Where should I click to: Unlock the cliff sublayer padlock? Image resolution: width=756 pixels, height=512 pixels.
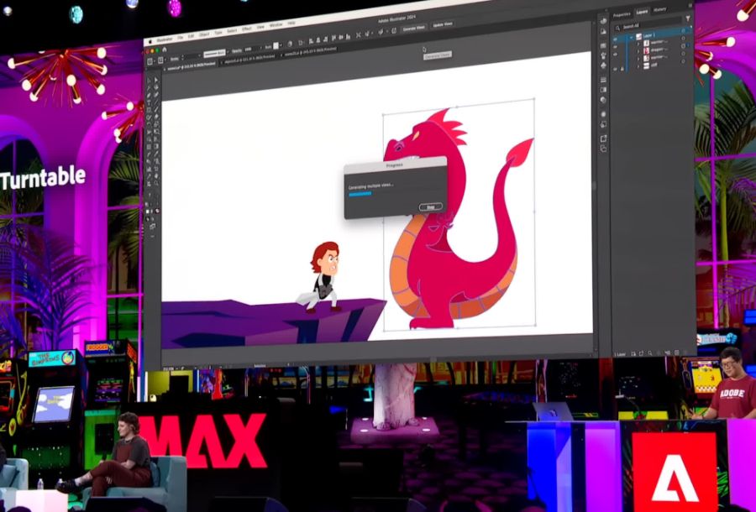622,69
